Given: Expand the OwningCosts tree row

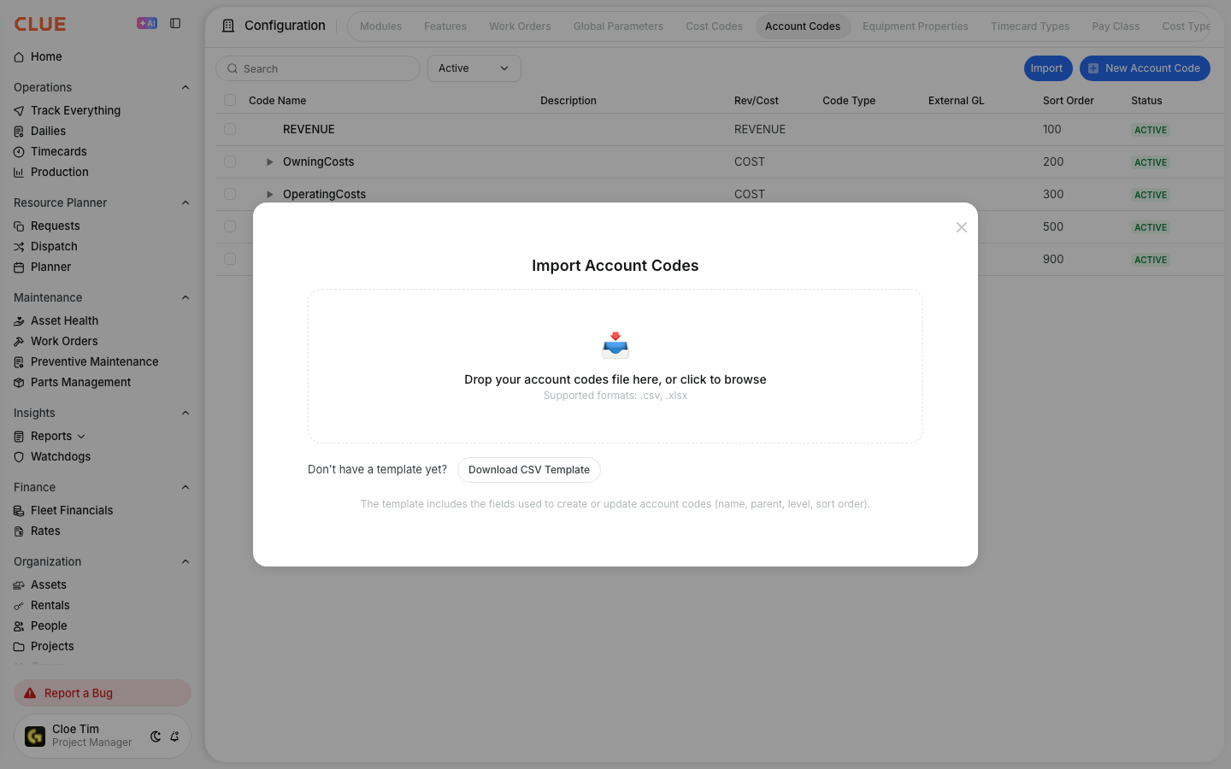Looking at the screenshot, I should click(x=269, y=161).
